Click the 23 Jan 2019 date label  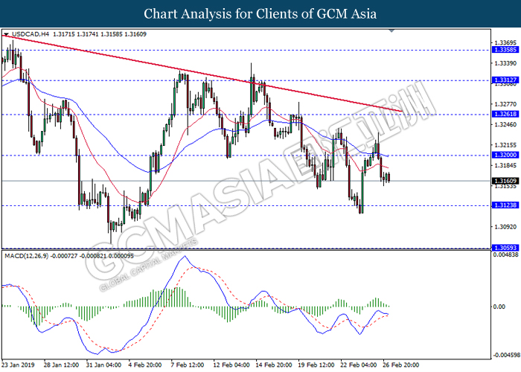pos(18,365)
